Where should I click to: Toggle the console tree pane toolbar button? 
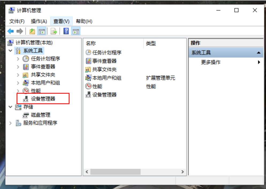point(42,31)
